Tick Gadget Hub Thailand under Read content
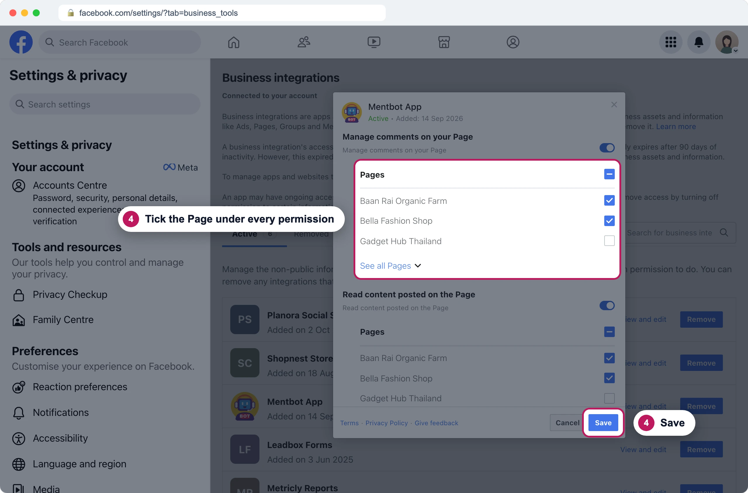Screen dimensions: 748x493 click(x=609, y=398)
